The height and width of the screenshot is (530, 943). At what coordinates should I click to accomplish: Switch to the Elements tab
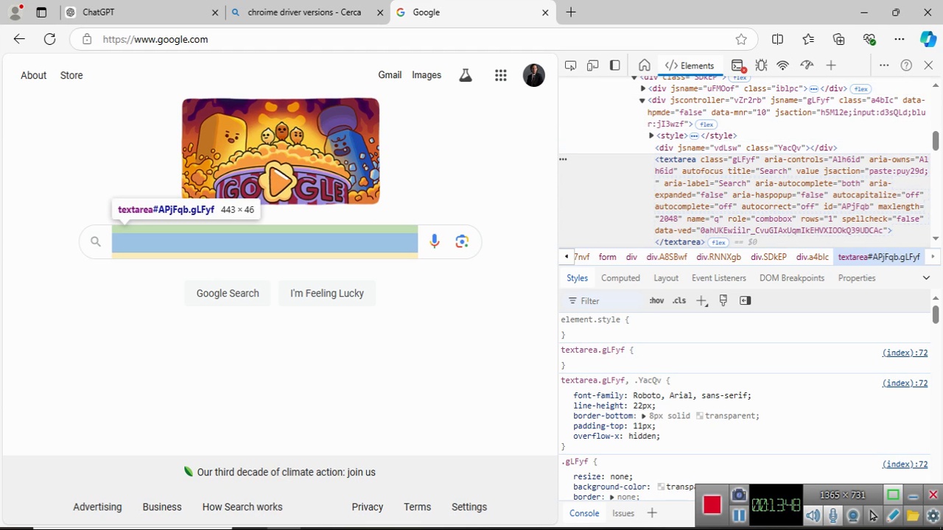[690, 66]
